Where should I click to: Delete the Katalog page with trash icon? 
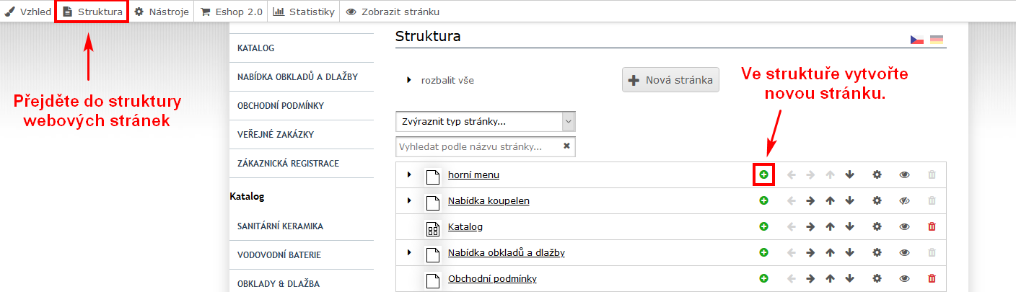coord(932,226)
